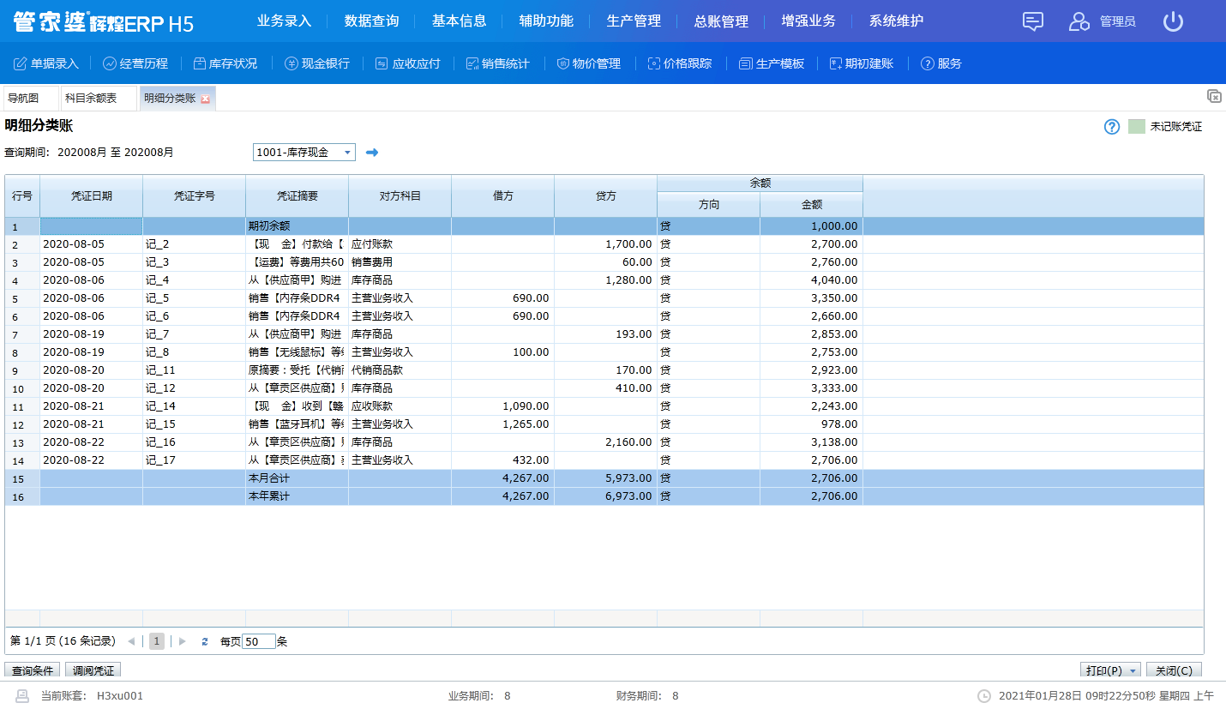Switch to the 导航图 tab
Image resolution: width=1226 pixels, height=709 pixels.
[31, 99]
